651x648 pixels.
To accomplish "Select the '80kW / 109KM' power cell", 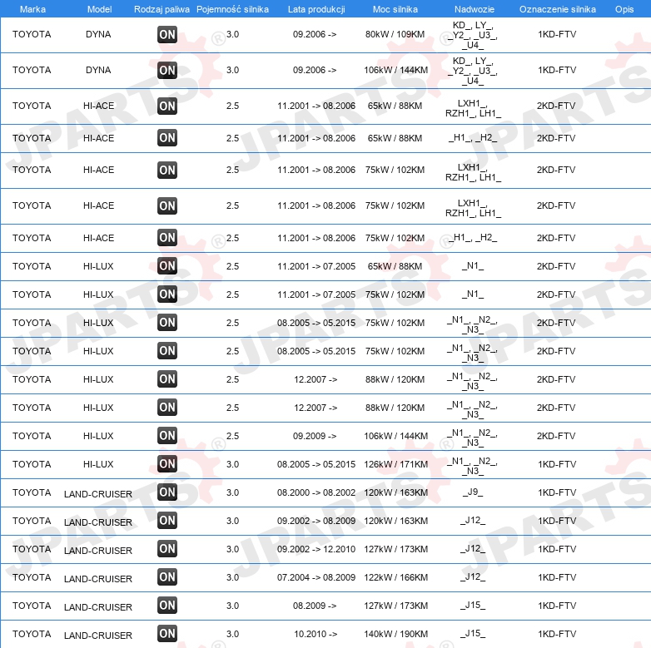I will 395,34.
